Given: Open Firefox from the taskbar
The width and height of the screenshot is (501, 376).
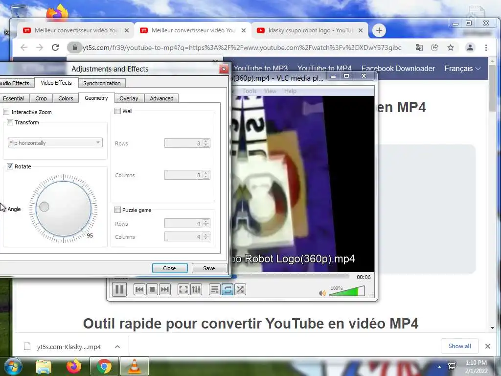Looking at the screenshot, I should click(x=74, y=366).
